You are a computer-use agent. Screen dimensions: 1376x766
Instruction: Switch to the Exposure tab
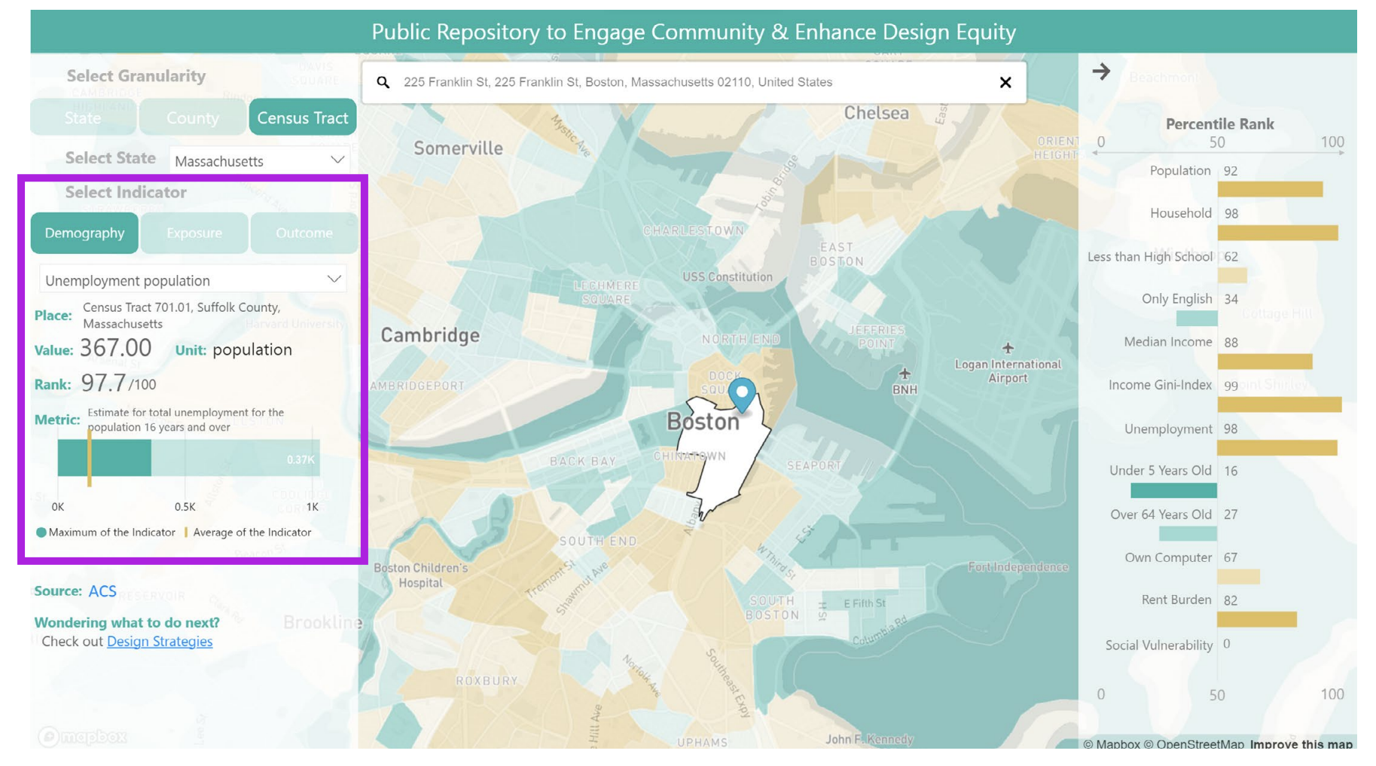coord(194,233)
